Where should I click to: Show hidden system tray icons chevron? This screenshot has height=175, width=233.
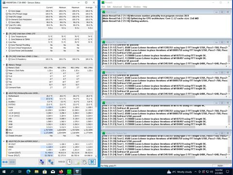pos(196,172)
